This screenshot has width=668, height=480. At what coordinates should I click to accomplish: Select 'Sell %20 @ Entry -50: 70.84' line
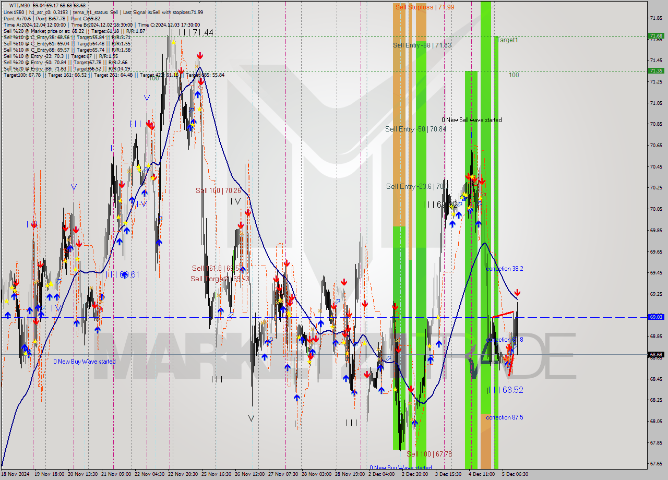pos(65,62)
